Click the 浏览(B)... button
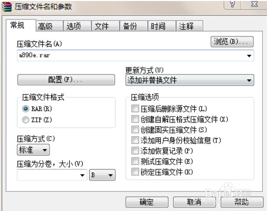Screen dimensions: 267x211 [x=232, y=41]
